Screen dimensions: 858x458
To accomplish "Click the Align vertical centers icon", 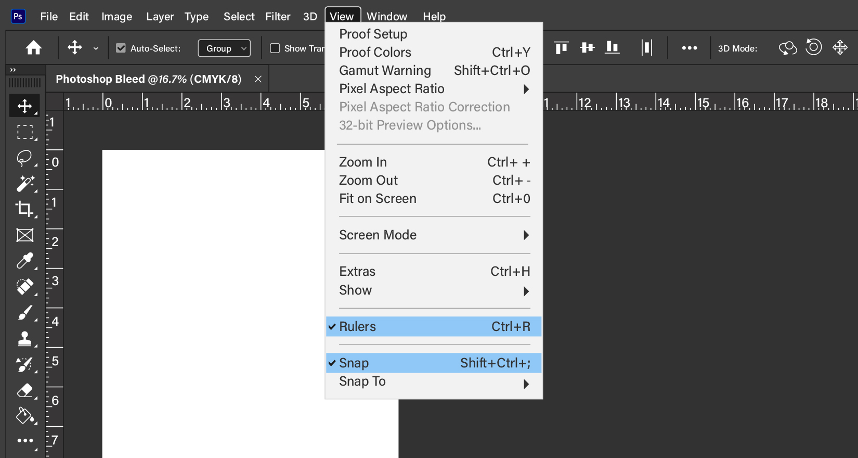I will click(x=587, y=48).
